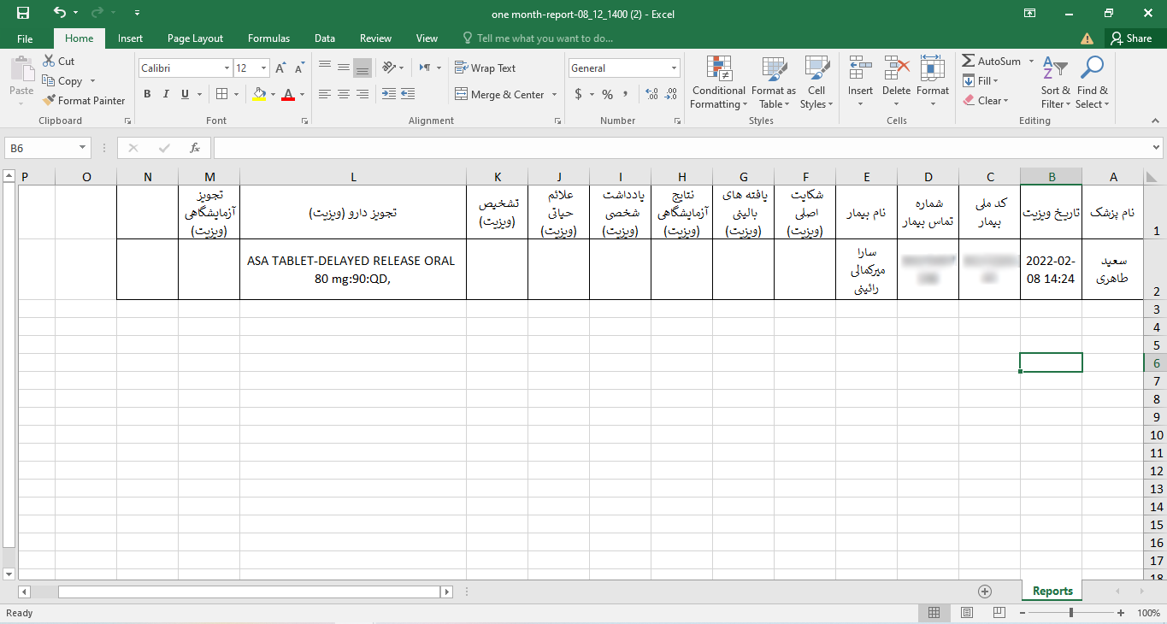Viewport: 1167px width, 624px height.
Task: Center text horizontally in cell
Action: coord(343,94)
